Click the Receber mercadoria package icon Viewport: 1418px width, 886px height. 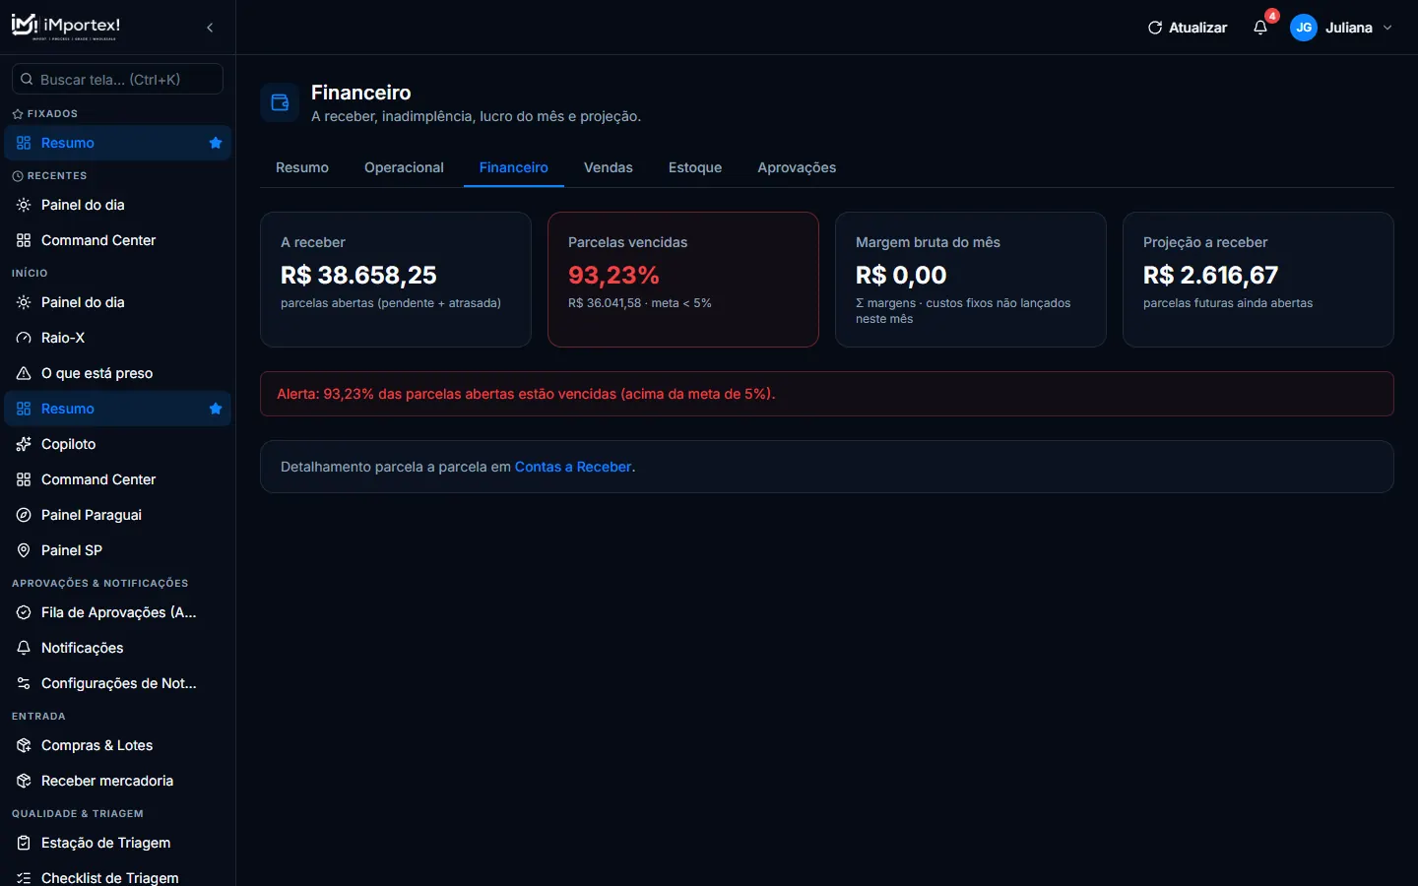pyautogui.click(x=24, y=781)
